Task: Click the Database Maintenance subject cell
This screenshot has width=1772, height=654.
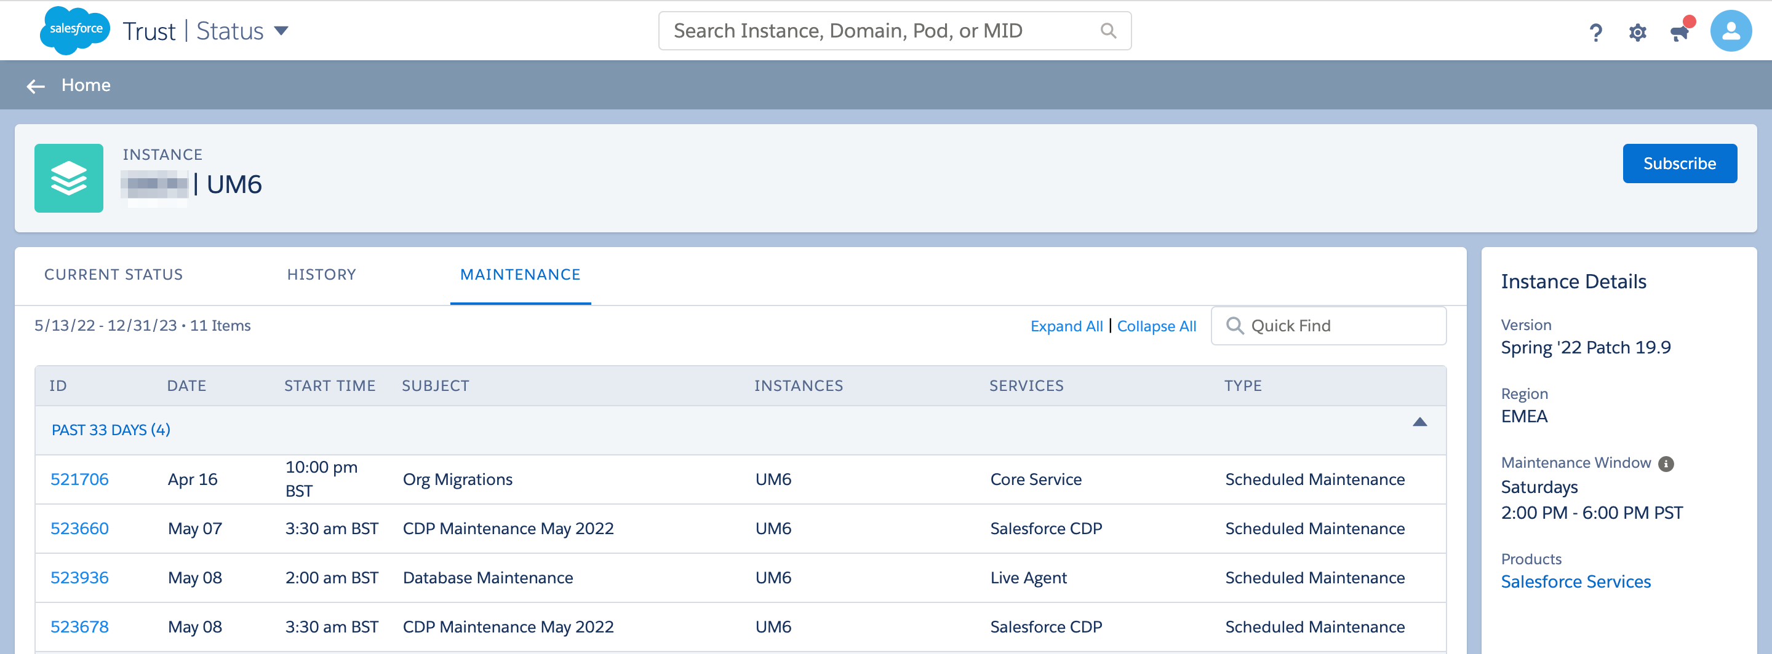Action: click(488, 578)
